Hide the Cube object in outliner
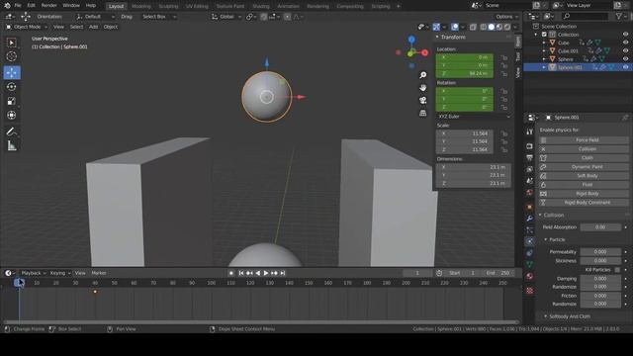This screenshot has width=633, height=356. (625, 43)
